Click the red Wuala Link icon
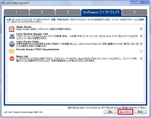 click(x=12, y=59)
